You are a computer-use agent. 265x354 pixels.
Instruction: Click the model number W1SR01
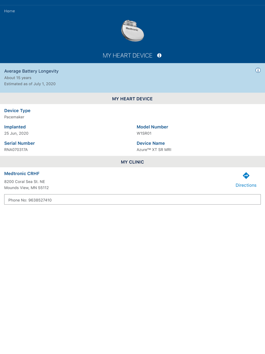[x=144, y=133]
